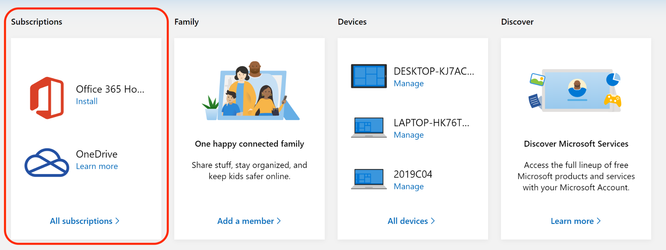This screenshot has width=666, height=250.
Task: Click the OneDrive blue cloud icon
Action: coord(47,163)
